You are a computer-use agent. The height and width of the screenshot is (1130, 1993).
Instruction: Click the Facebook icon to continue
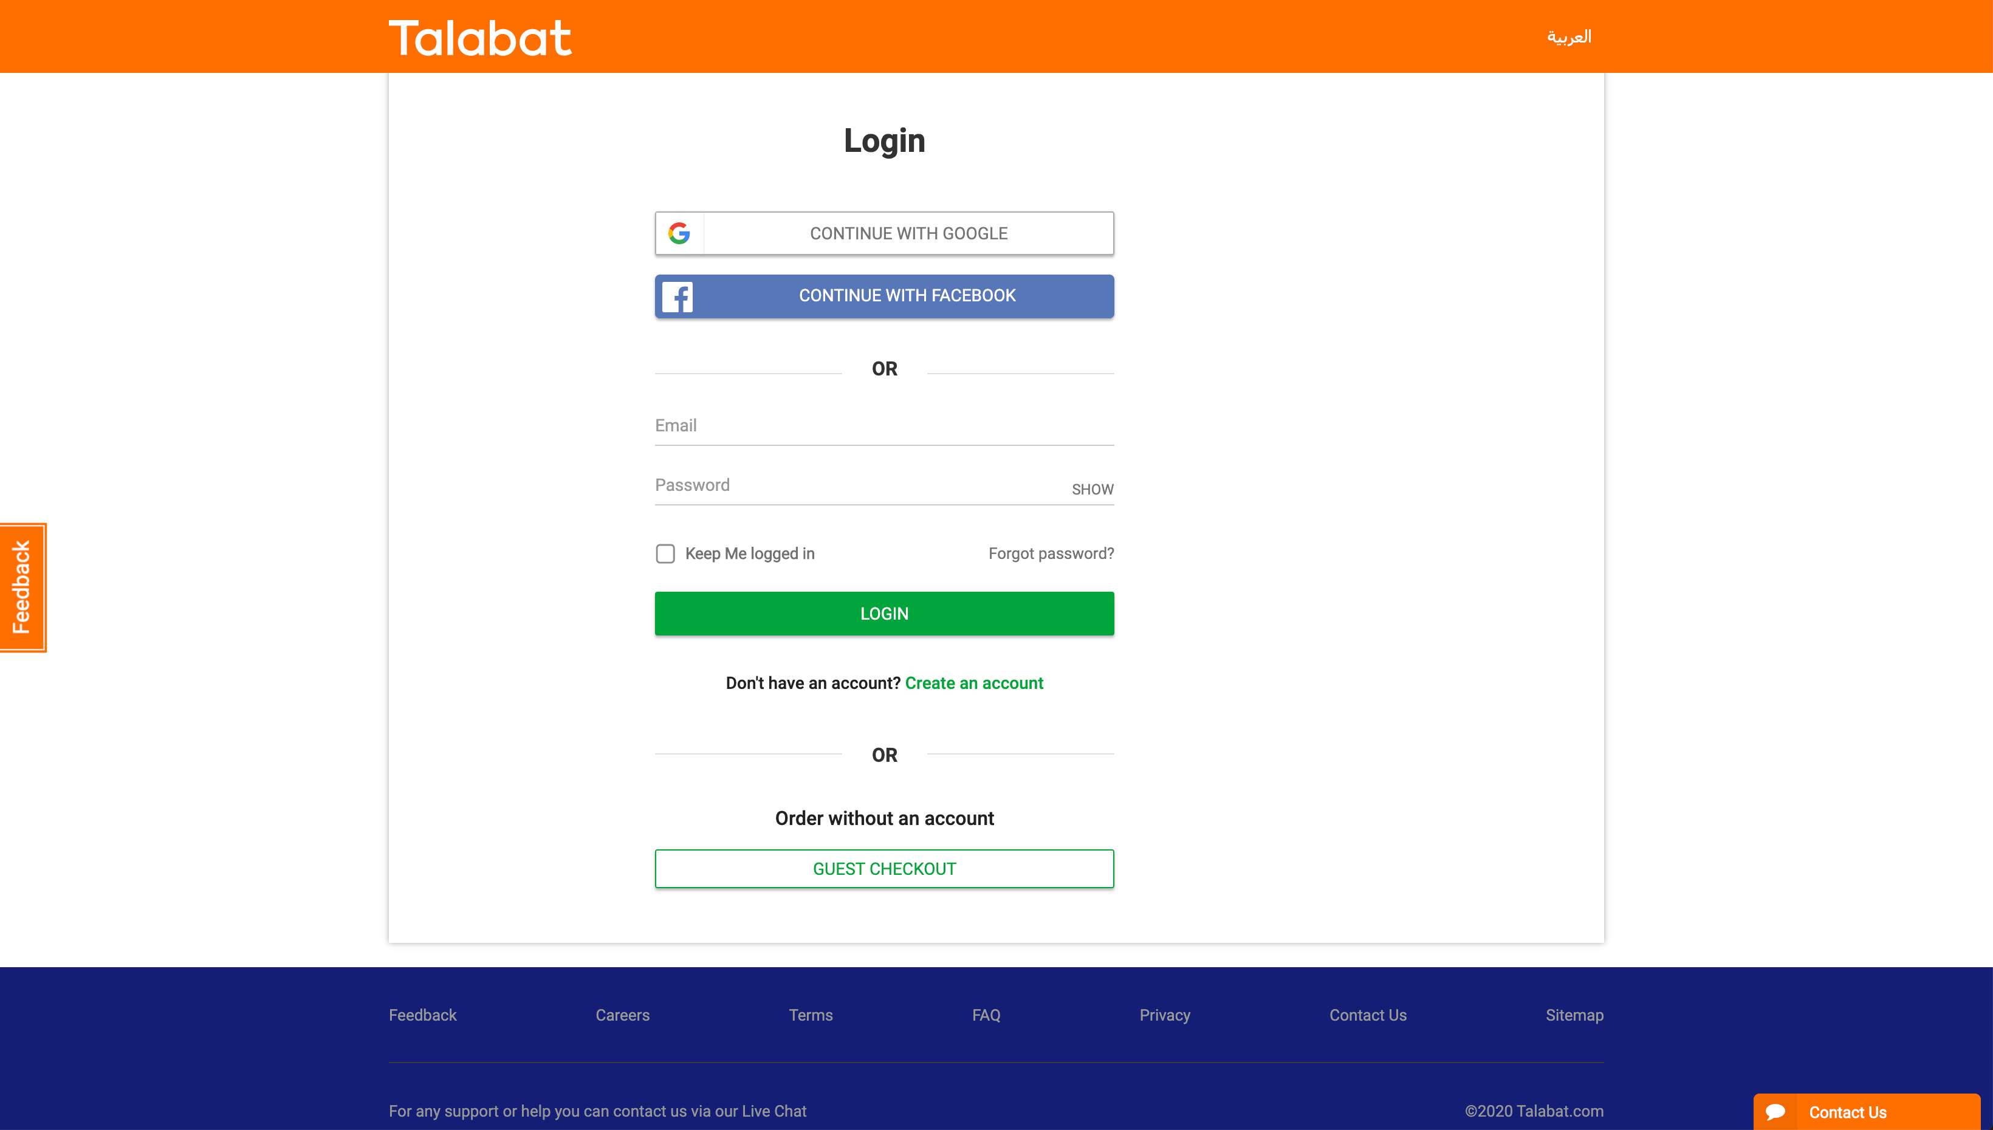[677, 295]
